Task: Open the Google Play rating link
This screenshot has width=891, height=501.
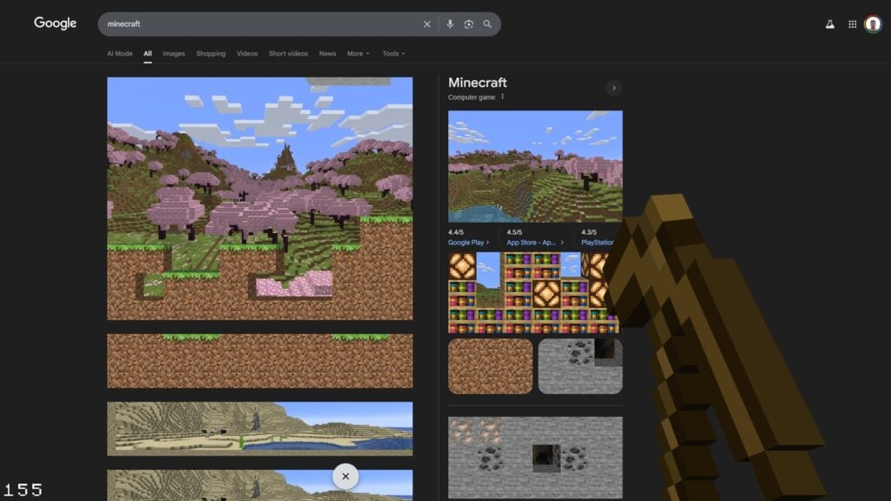Action: 468,243
